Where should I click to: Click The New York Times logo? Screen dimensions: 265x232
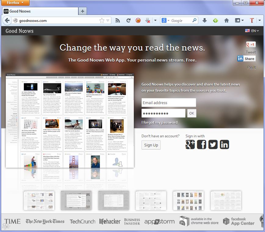(x=45, y=221)
